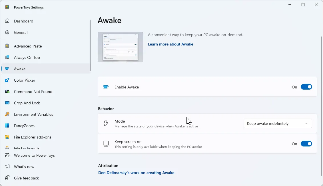
Task: Click the Awake page title
Action: coord(109,20)
